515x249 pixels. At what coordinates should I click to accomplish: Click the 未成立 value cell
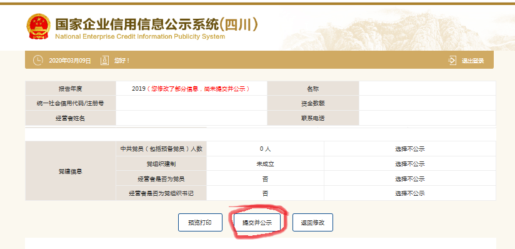(266, 164)
